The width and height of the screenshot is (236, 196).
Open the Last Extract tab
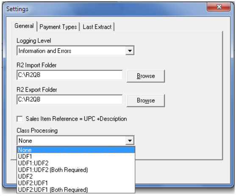tap(97, 27)
